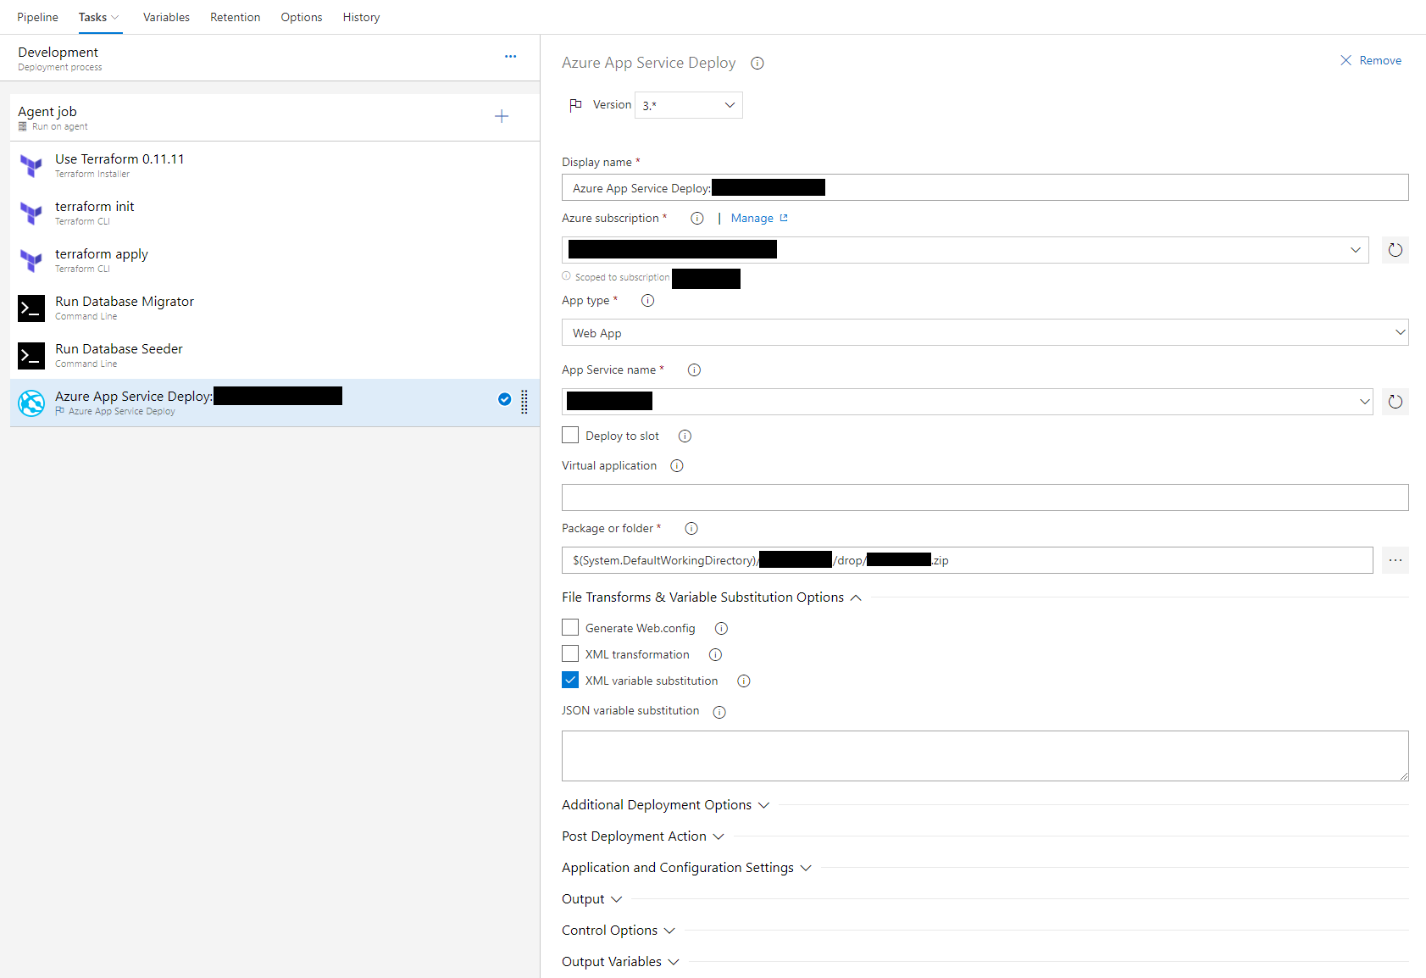The height and width of the screenshot is (978, 1426).
Task: Show Package or folder info tooltip
Action: (691, 529)
